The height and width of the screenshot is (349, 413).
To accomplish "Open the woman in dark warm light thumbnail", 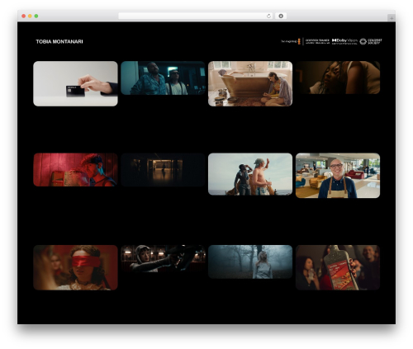I will click(x=338, y=78).
